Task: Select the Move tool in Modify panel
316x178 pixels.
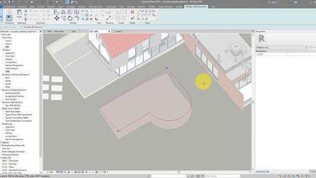Action: point(57,18)
